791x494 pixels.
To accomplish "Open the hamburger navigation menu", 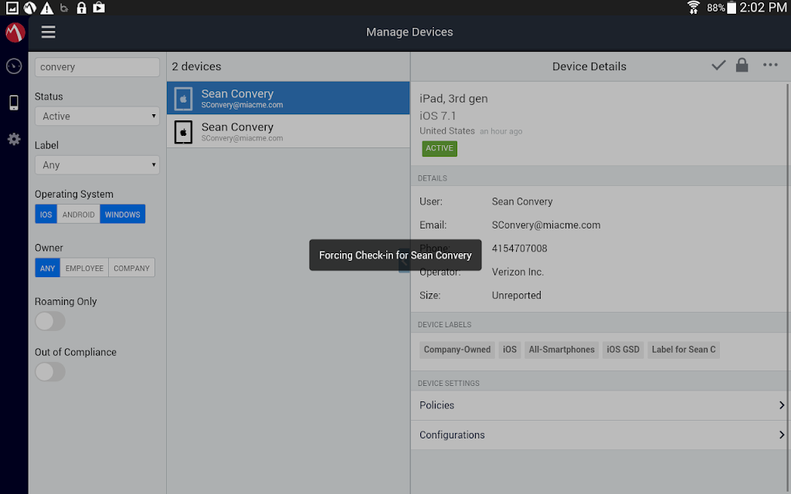I will point(48,32).
